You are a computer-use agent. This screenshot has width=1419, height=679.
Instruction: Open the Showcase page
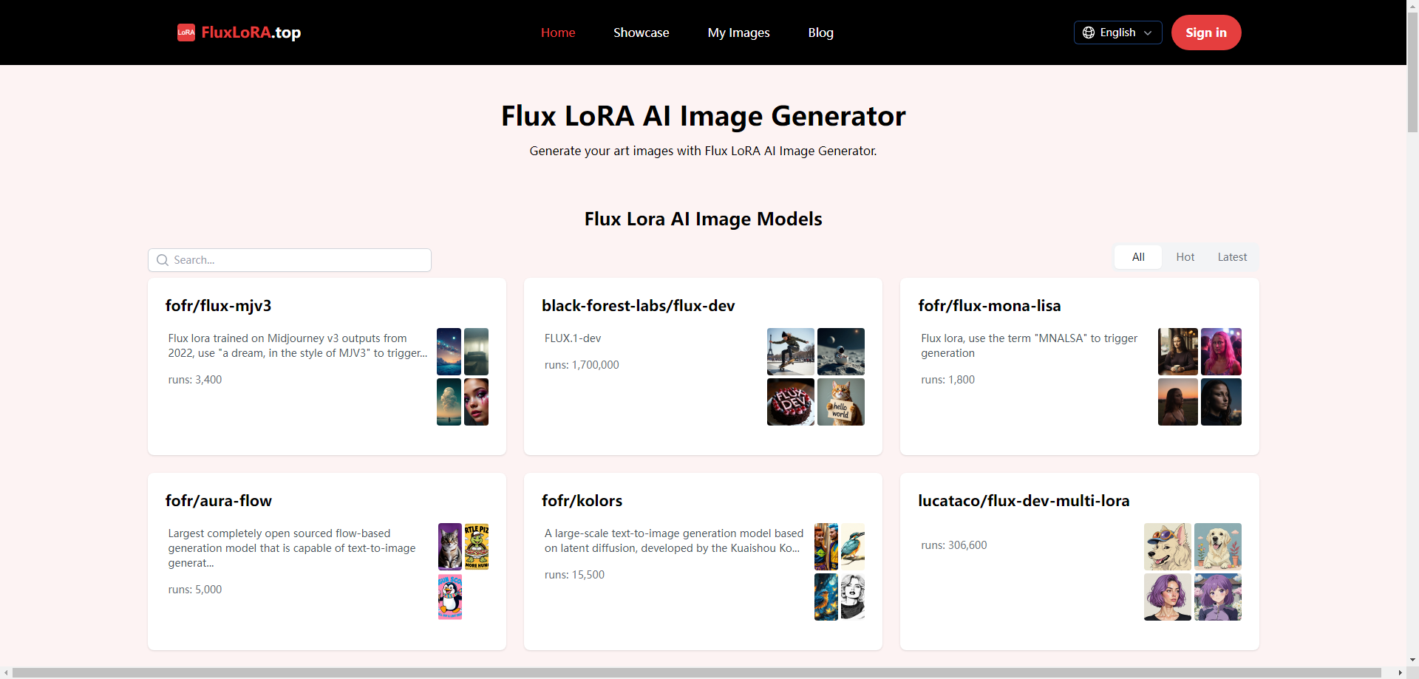(642, 33)
